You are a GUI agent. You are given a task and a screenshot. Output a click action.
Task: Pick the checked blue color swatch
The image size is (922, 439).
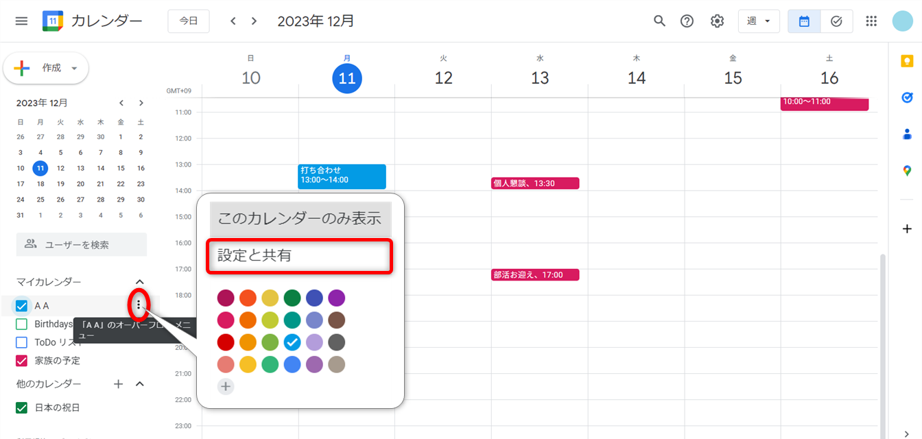click(x=292, y=342)
